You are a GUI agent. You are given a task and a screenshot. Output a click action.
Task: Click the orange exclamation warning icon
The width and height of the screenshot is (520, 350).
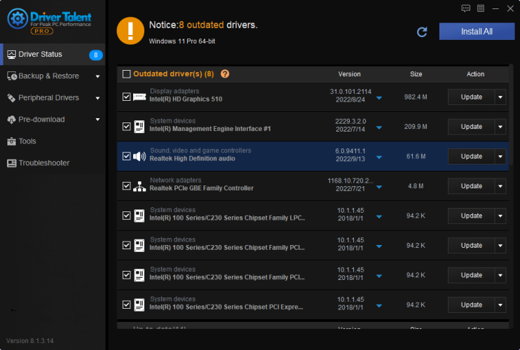point(130,31)
